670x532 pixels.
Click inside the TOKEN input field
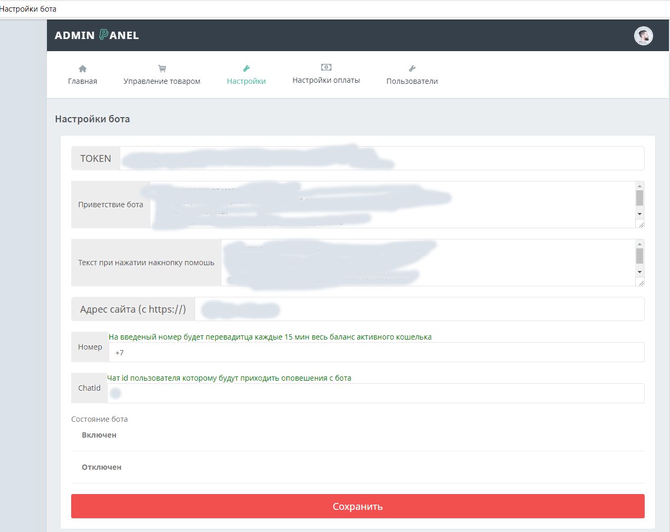369,158
